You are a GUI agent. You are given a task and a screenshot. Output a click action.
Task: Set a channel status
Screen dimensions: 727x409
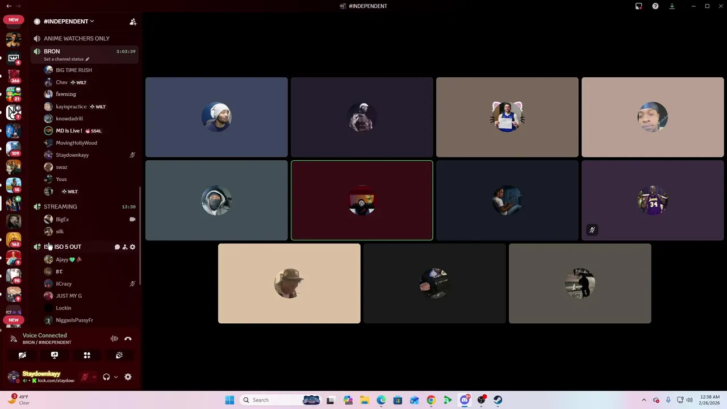(x=66, y=59)
